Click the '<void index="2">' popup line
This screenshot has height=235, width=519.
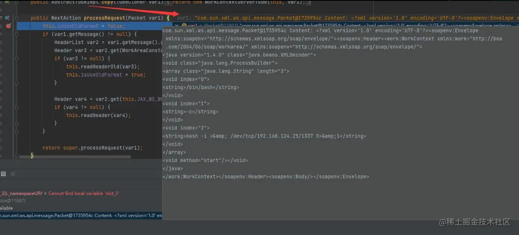tap(186, 128)
